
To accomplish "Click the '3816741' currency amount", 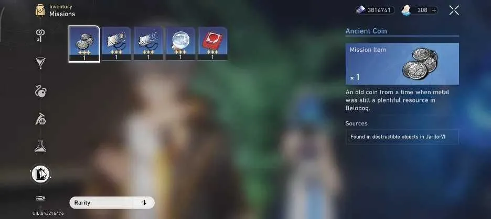I will [x=379, y=10].
